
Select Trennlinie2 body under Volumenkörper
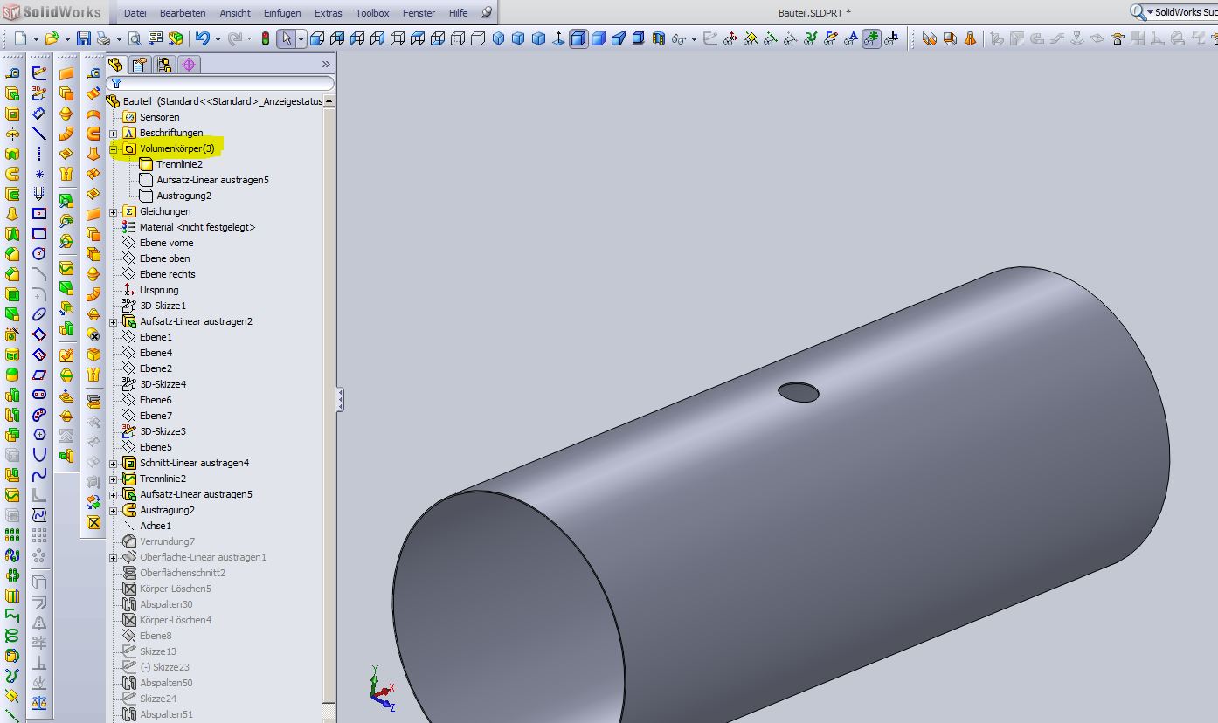click(179, 164)
